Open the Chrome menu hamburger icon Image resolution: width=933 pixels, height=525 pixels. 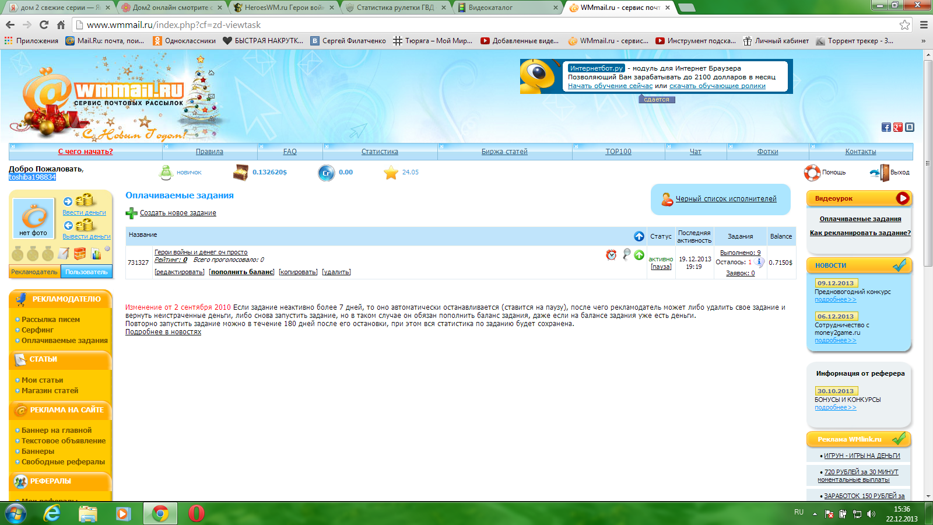[x=924, y=24]
